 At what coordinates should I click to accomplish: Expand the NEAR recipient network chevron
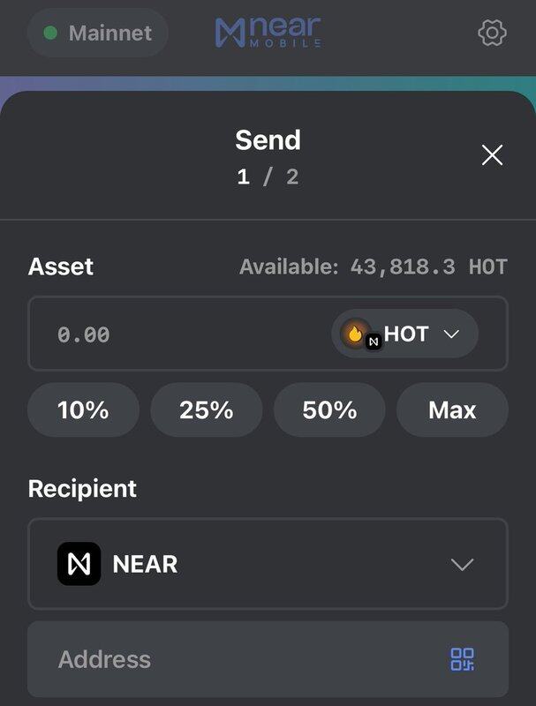(x=462, y=565)
